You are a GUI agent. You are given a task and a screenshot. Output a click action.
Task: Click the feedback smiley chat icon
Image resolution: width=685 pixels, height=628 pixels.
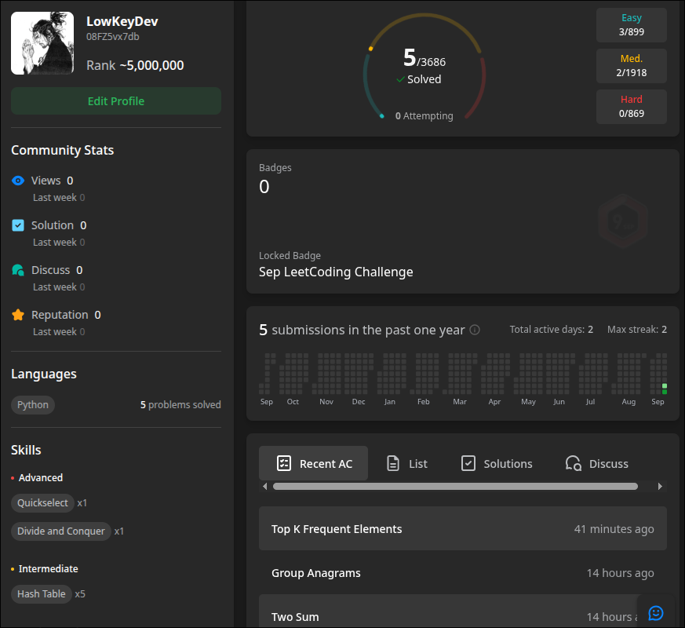tap(656, 613)
